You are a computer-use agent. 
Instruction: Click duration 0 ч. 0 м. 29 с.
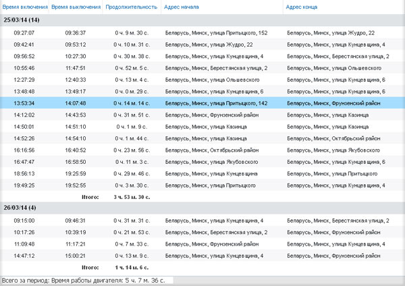[132, 91]
